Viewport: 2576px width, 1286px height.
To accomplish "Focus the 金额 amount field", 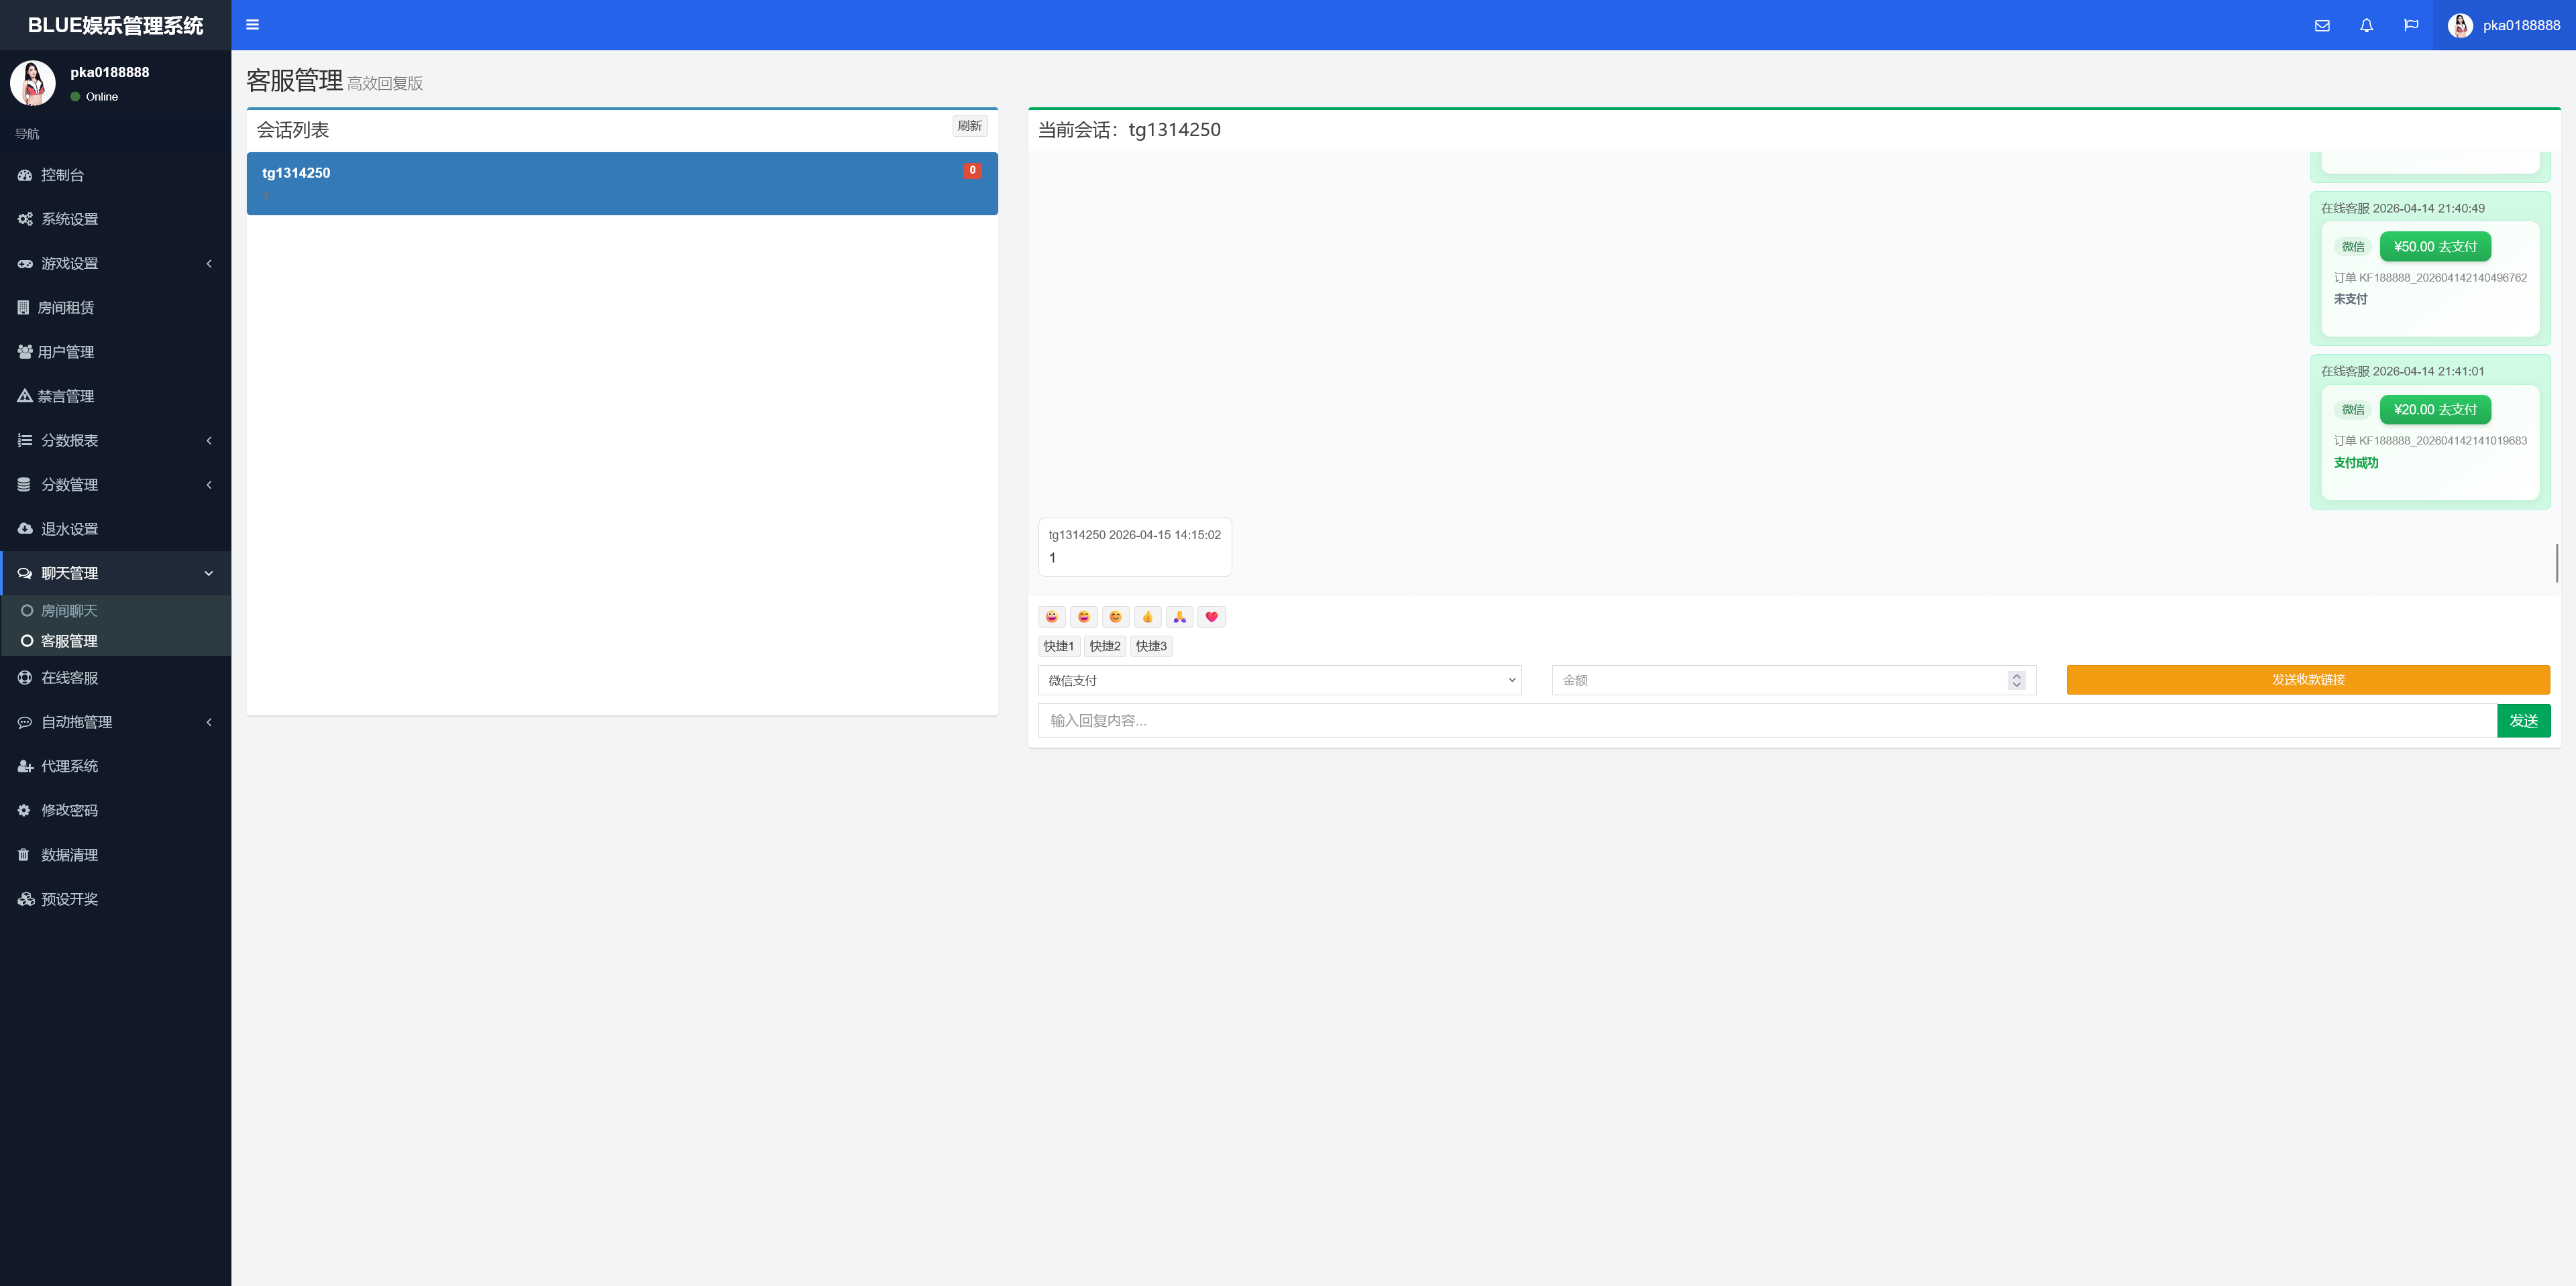I will [1794, 681].
